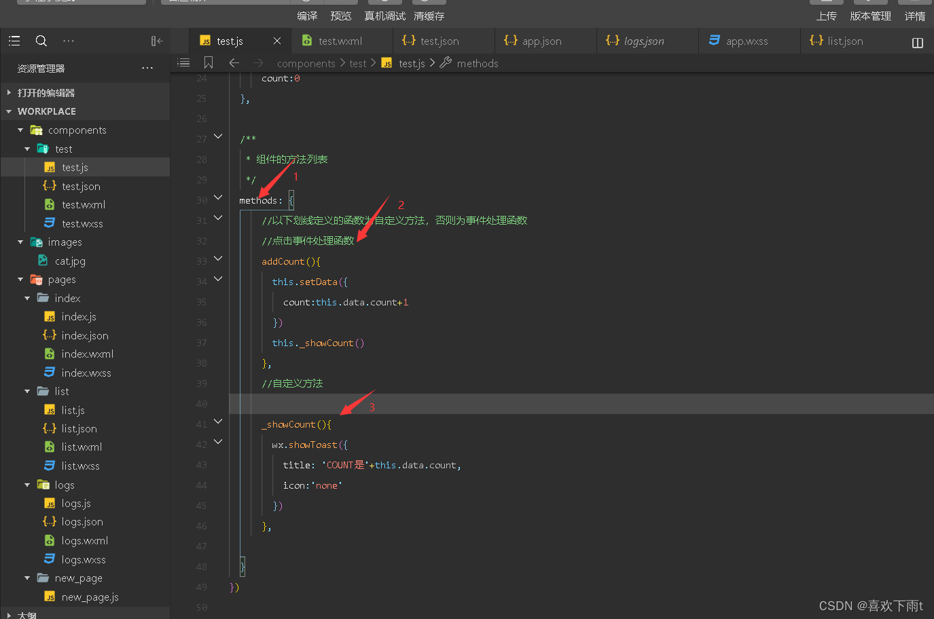The width and height of the screenshot is (934, 619).
Task: Click test.js in breadcrumb path
Action: (x=412, y=63)
